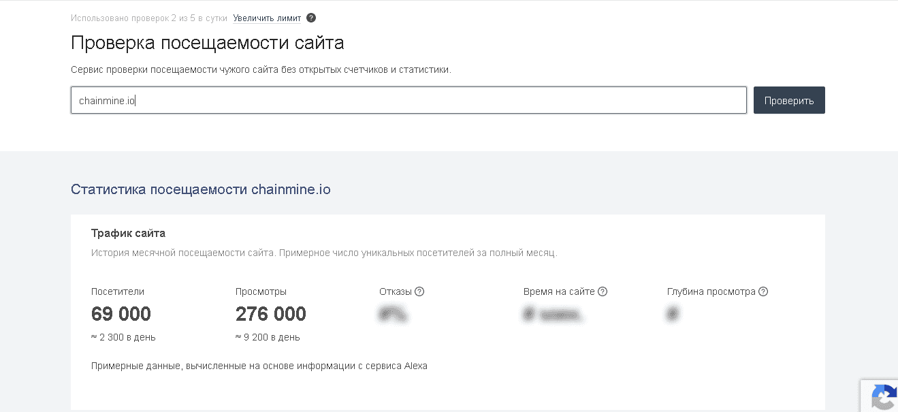The width and height of the screenshot is (898, 412).
Task: Click the page title "Проверка посещаемости сайта"
Action: 207,42
